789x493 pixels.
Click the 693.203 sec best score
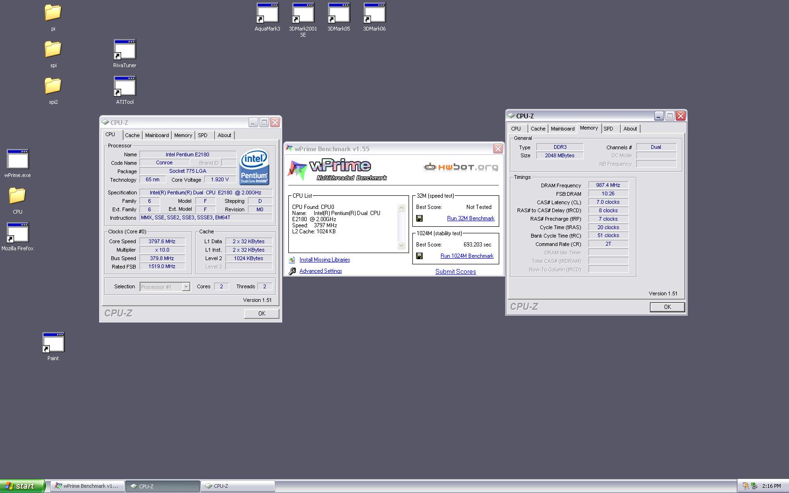click(x=477, y=245)
